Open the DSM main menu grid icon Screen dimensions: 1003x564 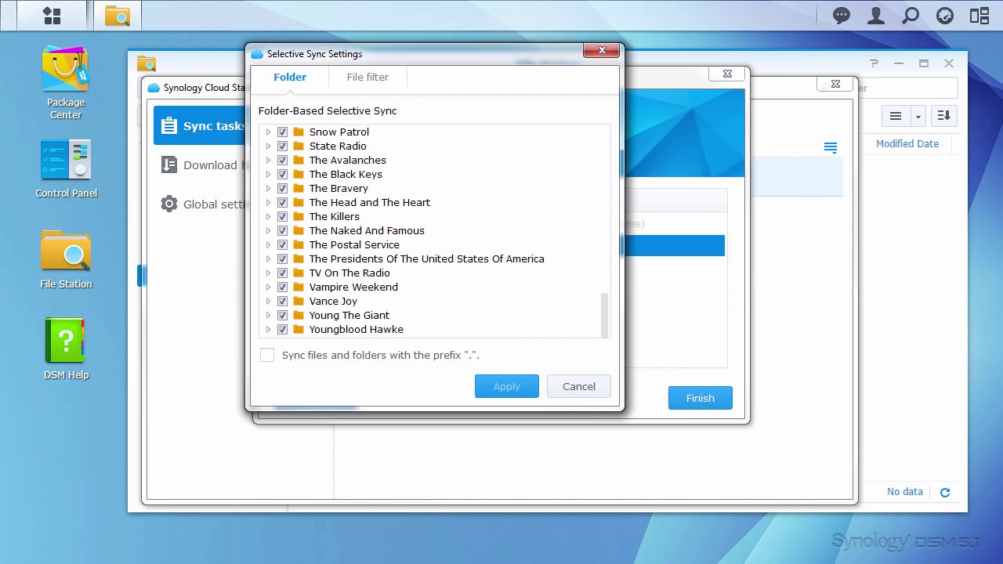52,16
